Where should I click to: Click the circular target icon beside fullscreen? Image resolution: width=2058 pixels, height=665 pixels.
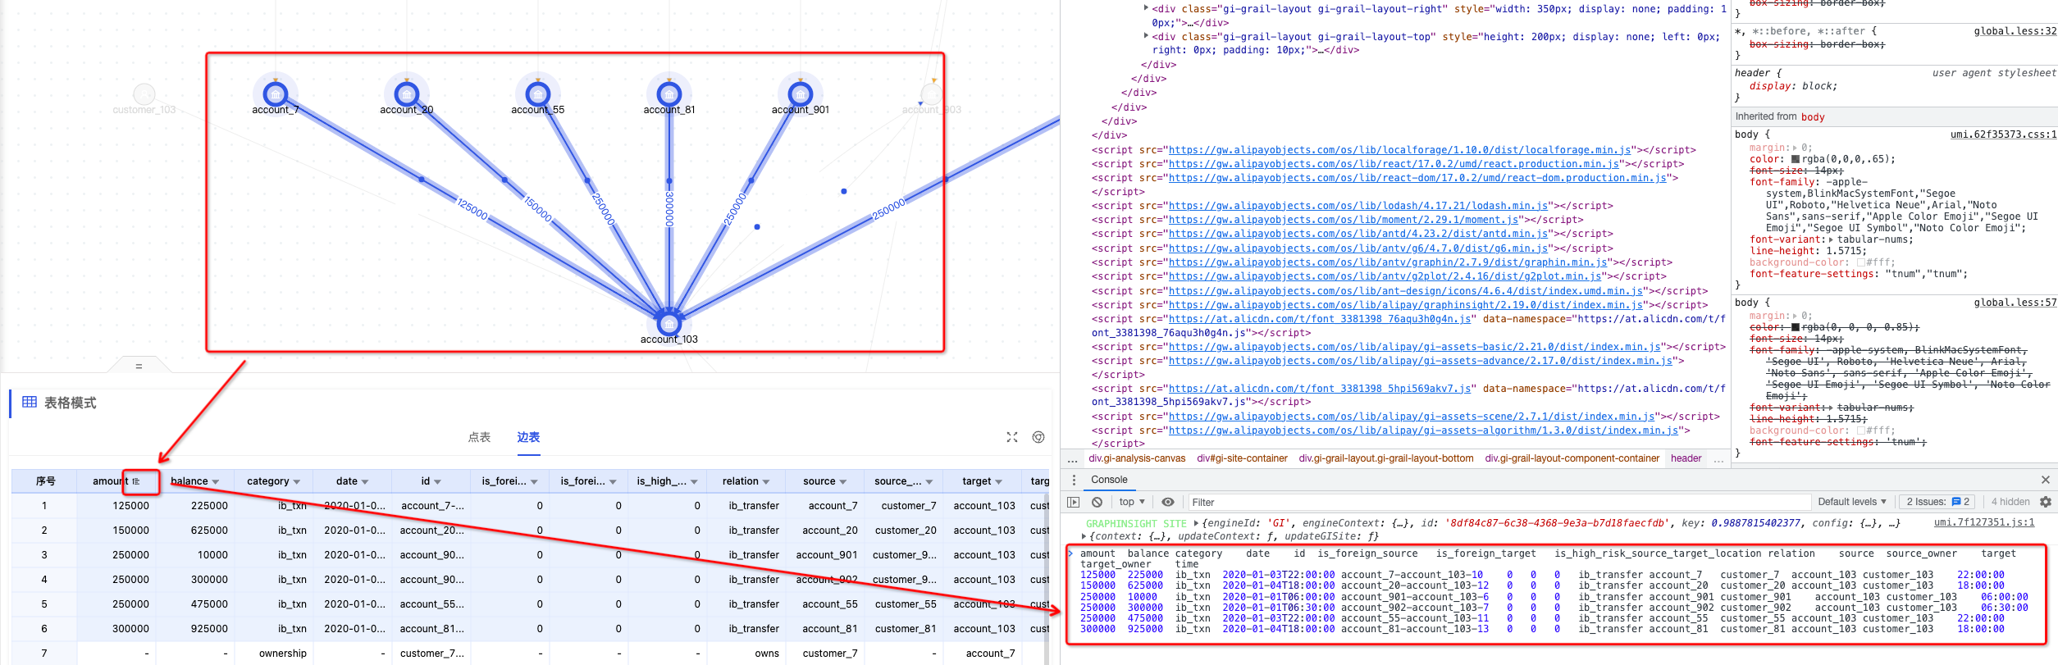(1038, 437)
